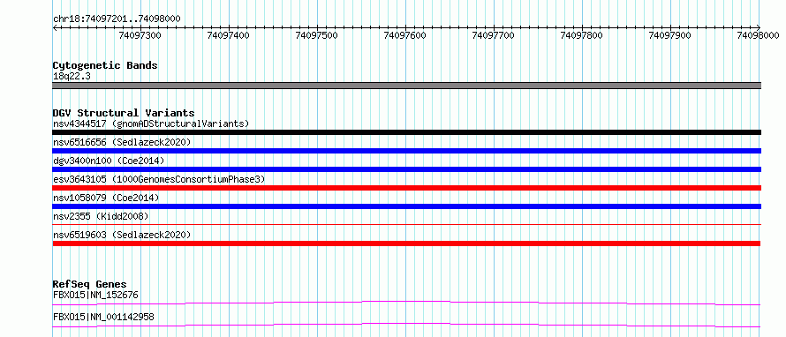The height and width of the screenshot is (337, 786).
Task: Open esv3643105 1000Genomes variant label
Action: click(x=159, y=179)
